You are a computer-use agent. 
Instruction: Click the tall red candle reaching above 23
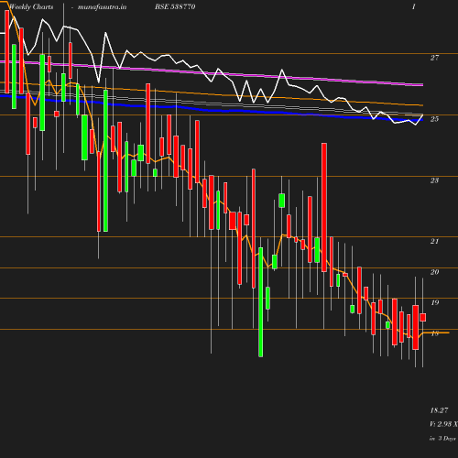324,207
